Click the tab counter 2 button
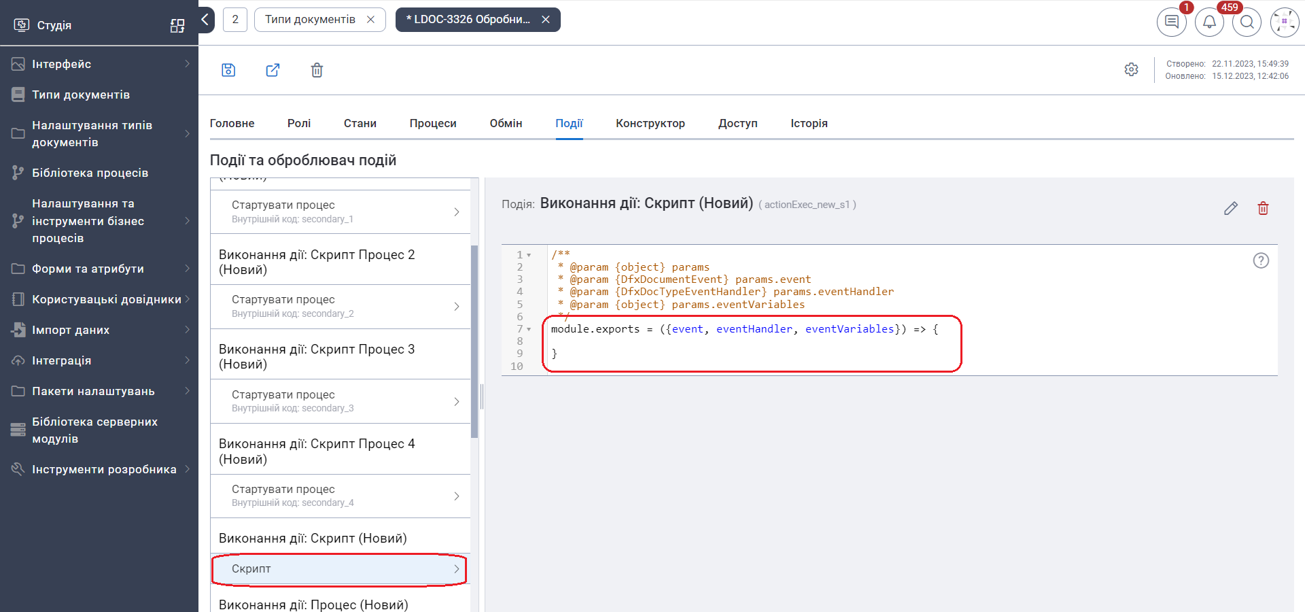The width and height of the screenshot is (1305, 612). coord(235,20)
